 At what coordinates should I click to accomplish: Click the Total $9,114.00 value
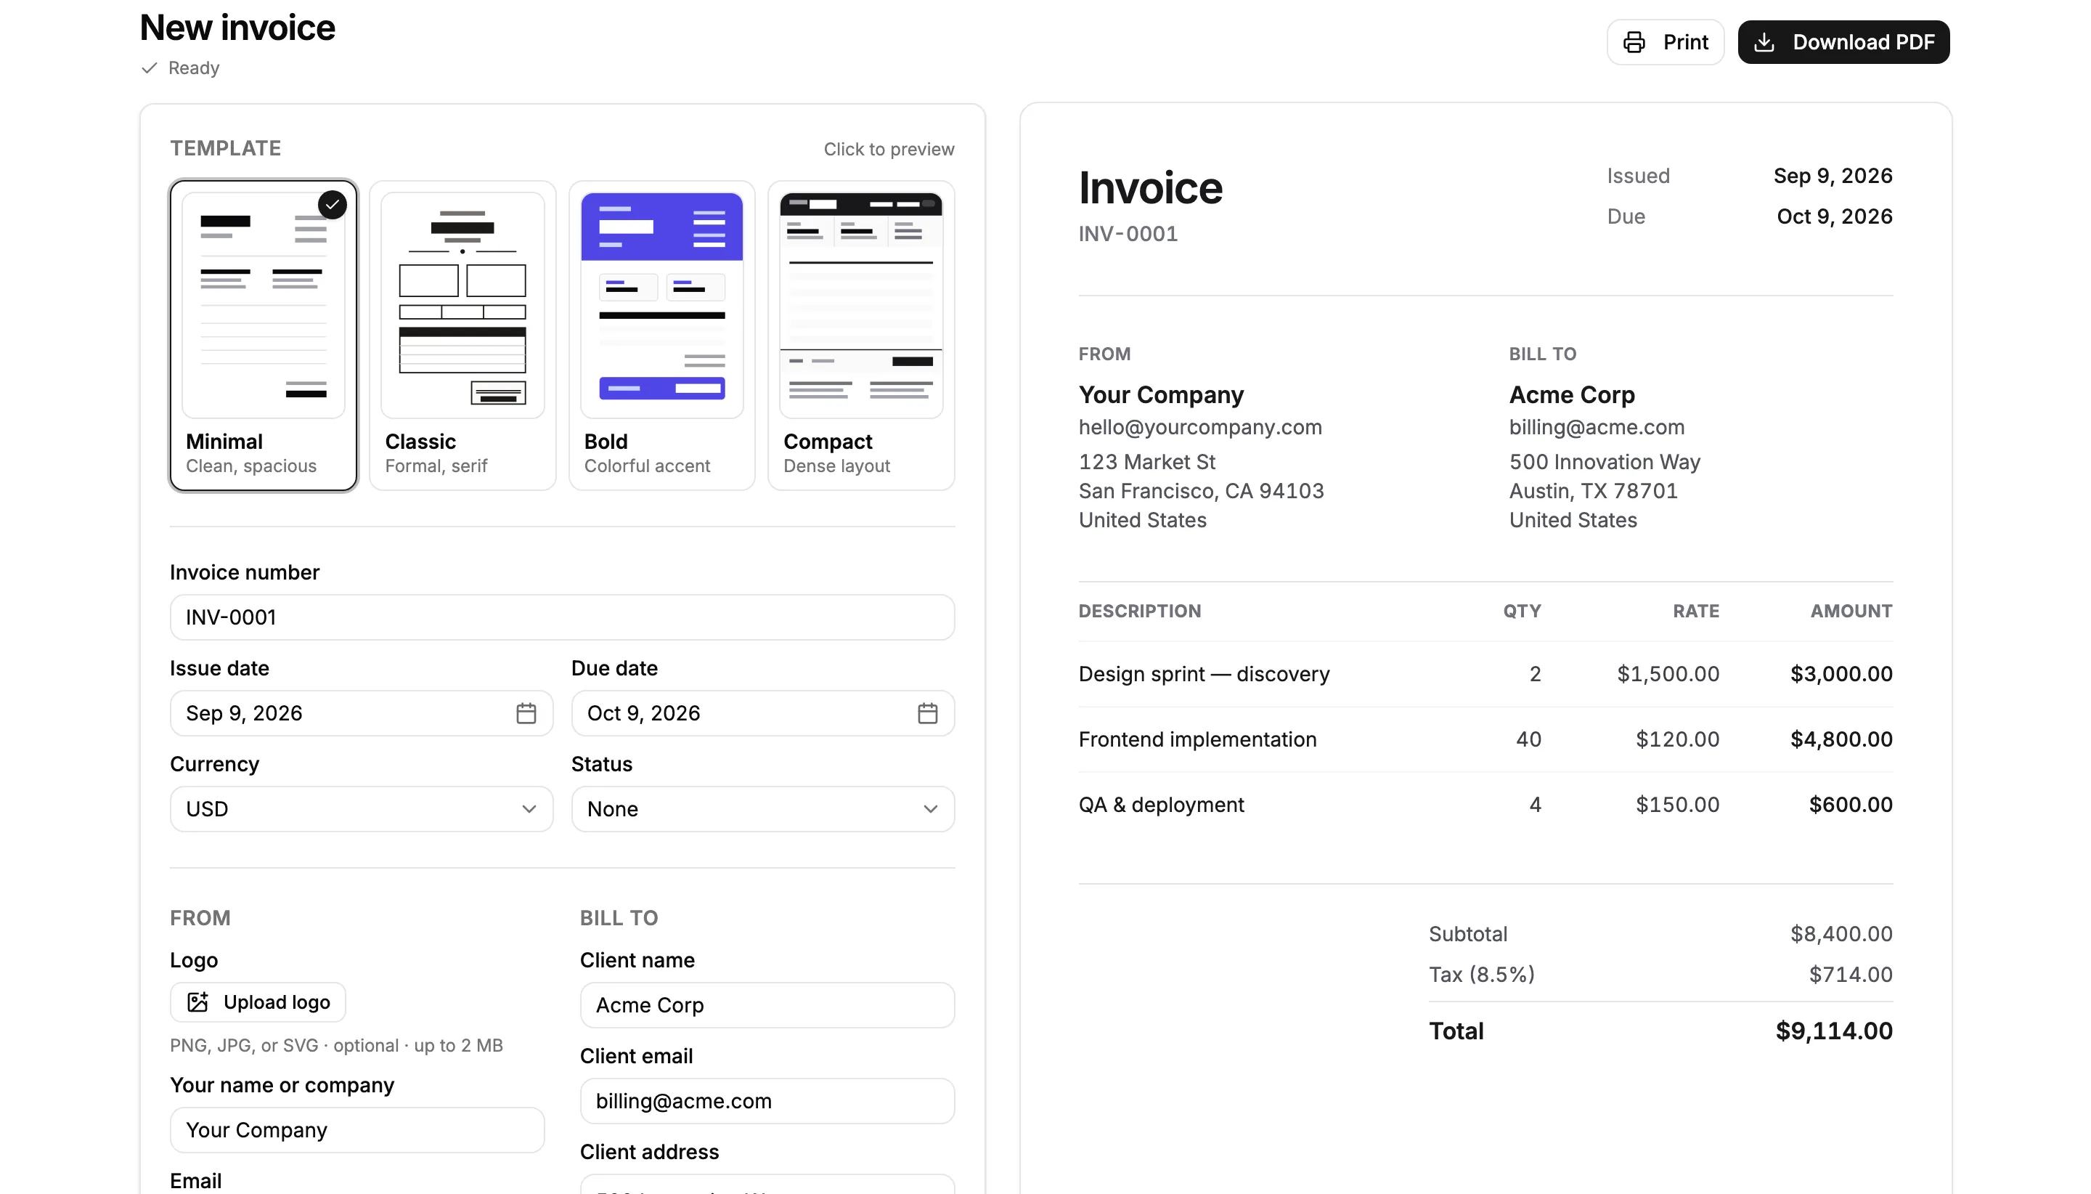[1834, 1031]
